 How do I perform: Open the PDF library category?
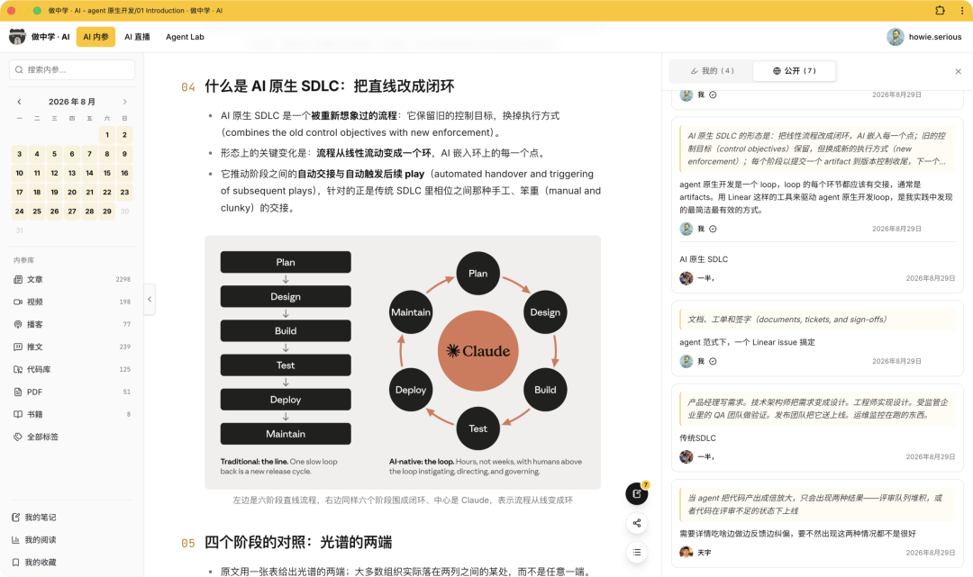71,392
